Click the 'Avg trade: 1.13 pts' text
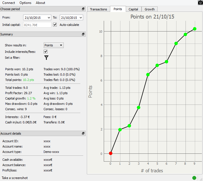This screenshot has width=203, height=181. [57, 88]
